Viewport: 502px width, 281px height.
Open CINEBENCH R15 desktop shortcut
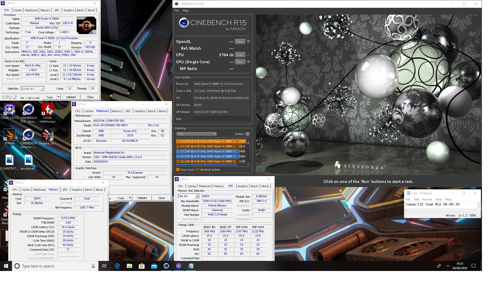28,113
